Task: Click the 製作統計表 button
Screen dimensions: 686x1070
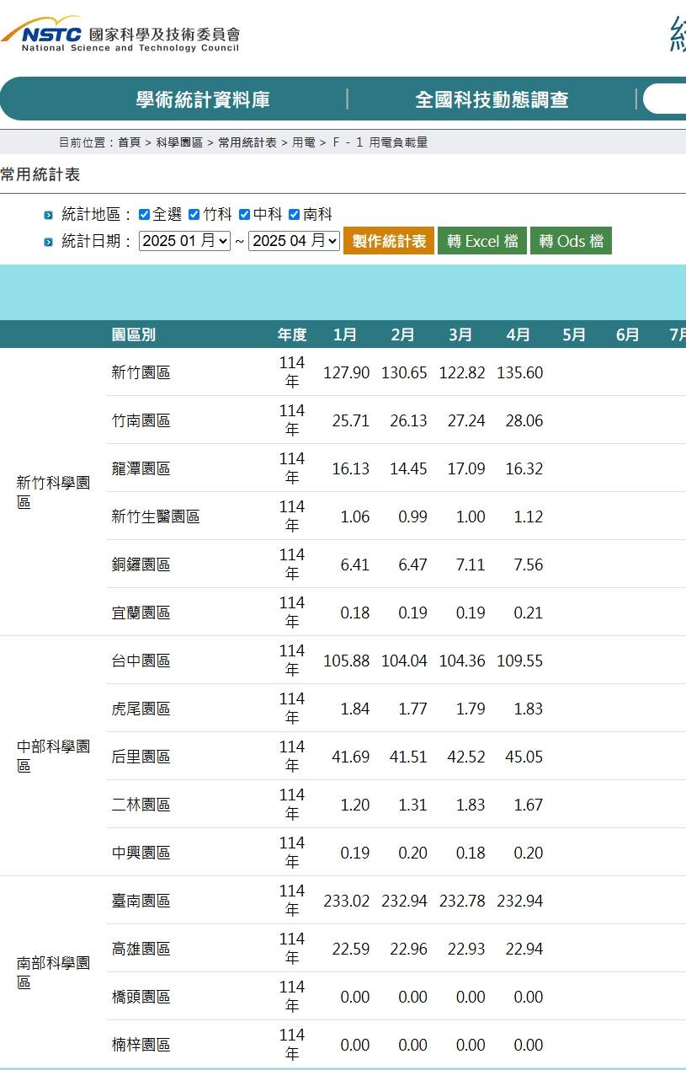Action: pos(389,241)
